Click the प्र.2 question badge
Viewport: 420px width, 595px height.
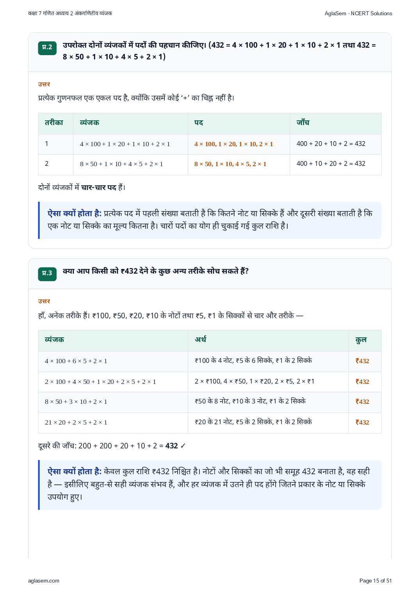47,48
